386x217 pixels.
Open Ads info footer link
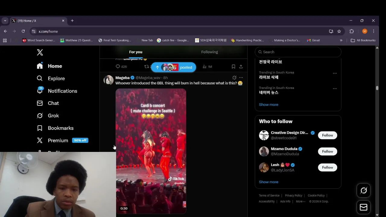tap(285, 202)
